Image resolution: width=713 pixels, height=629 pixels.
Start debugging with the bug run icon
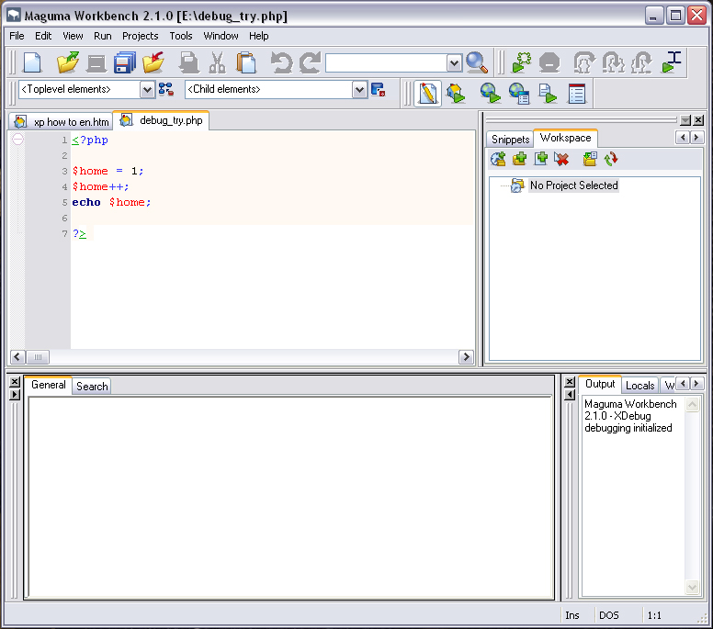click(522, 62)
